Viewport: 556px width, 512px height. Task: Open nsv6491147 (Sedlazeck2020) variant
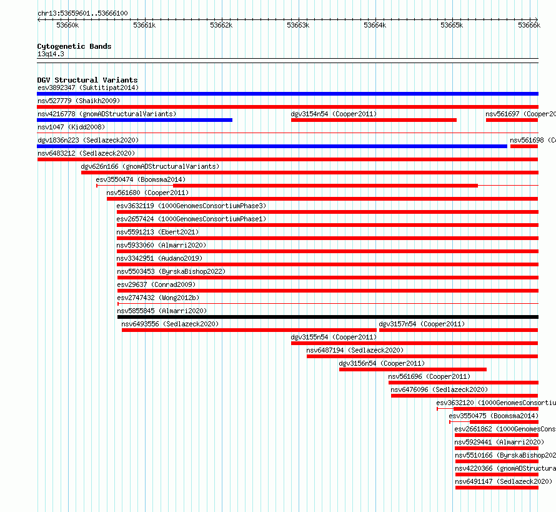point(504,481)
